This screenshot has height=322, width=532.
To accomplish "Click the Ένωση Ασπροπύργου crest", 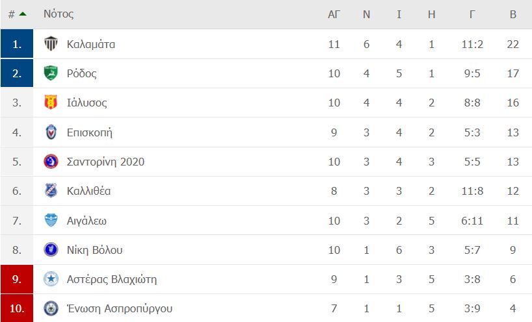I will point(51,308).
